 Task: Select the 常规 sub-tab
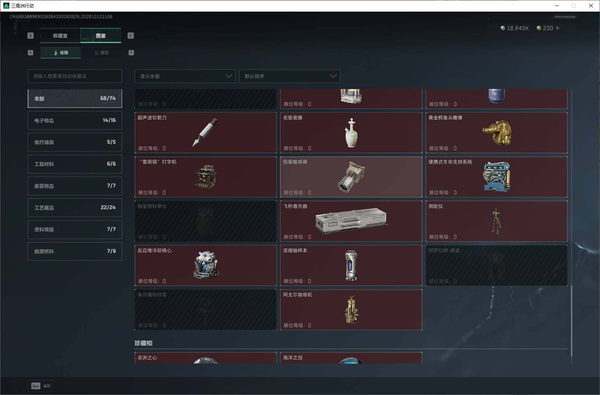point(61,53)
